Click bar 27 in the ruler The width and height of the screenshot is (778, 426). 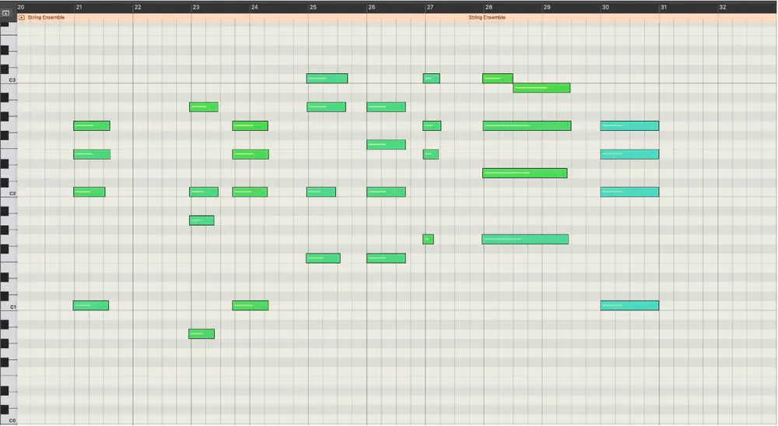[430, 7]
